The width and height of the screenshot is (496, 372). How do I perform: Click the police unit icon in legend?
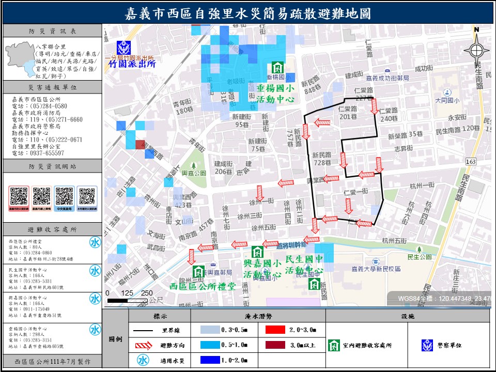coord(427,345)
